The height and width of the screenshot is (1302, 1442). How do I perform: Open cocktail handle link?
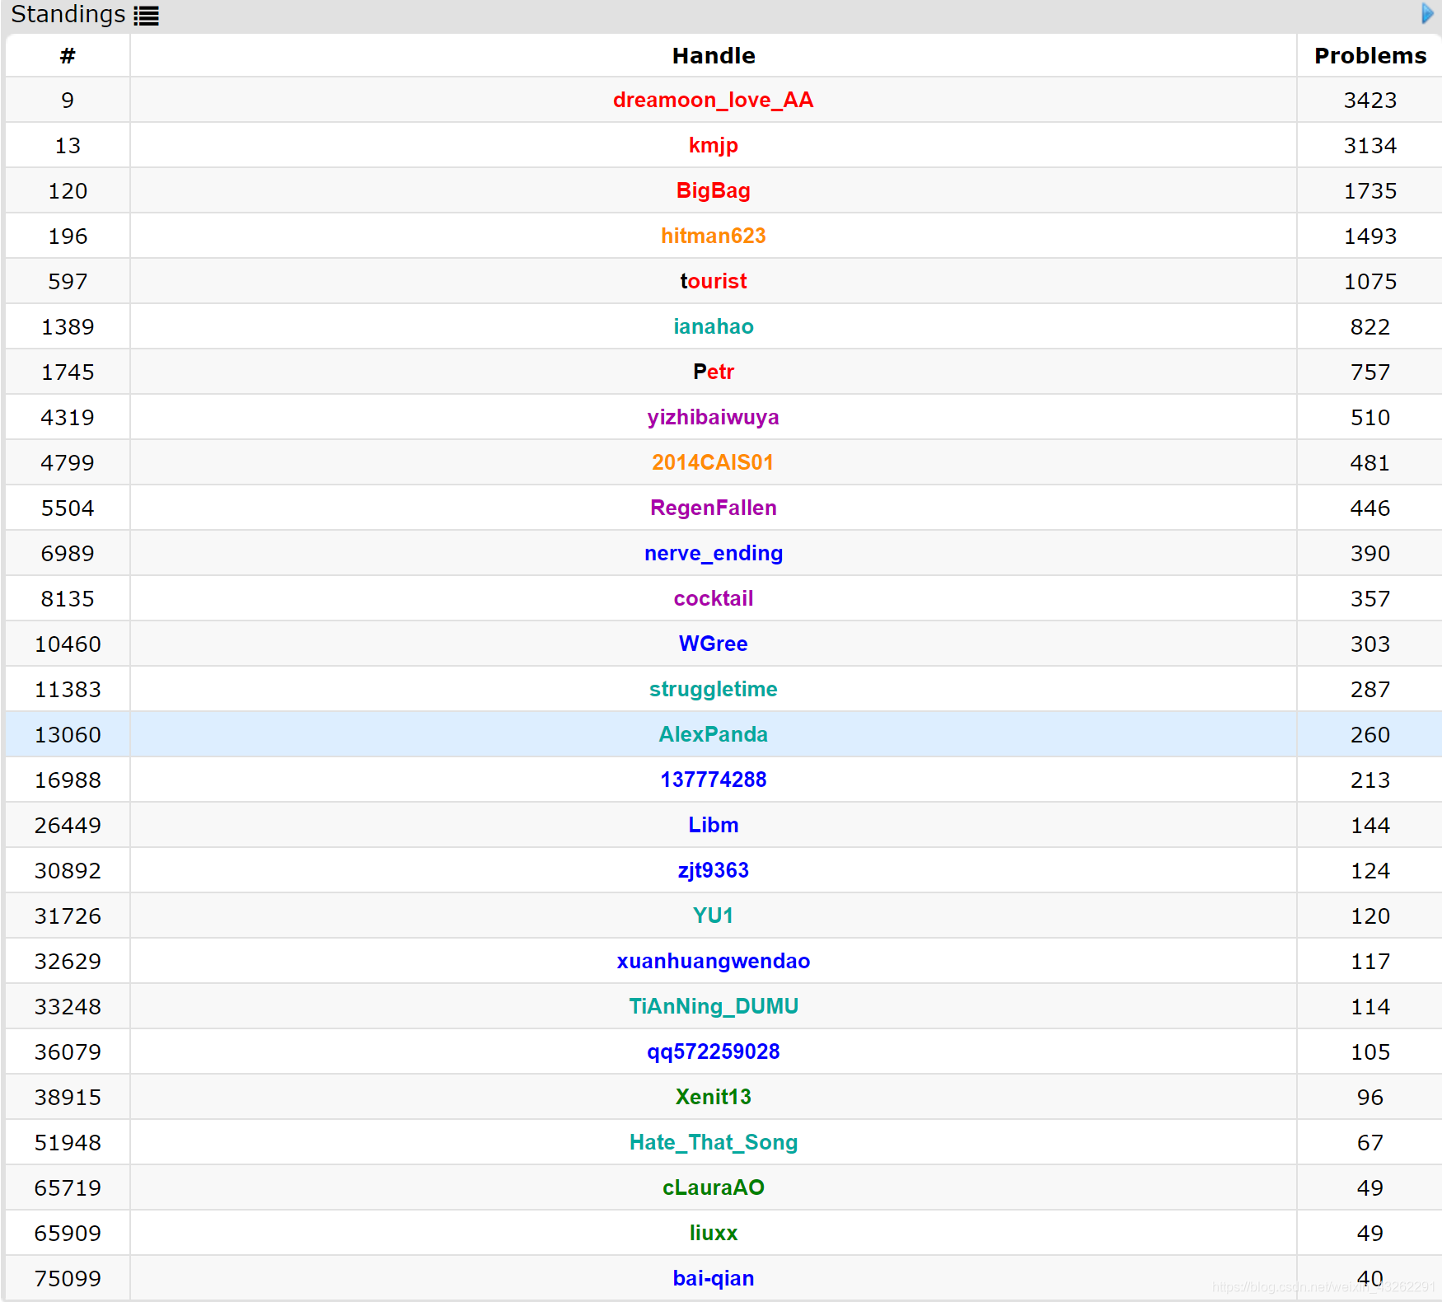(x=713, y=598)
